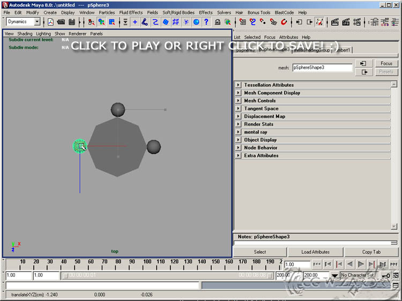Toggle snap to grids in status line
The image size is (402, 301).
coord(242,22)
